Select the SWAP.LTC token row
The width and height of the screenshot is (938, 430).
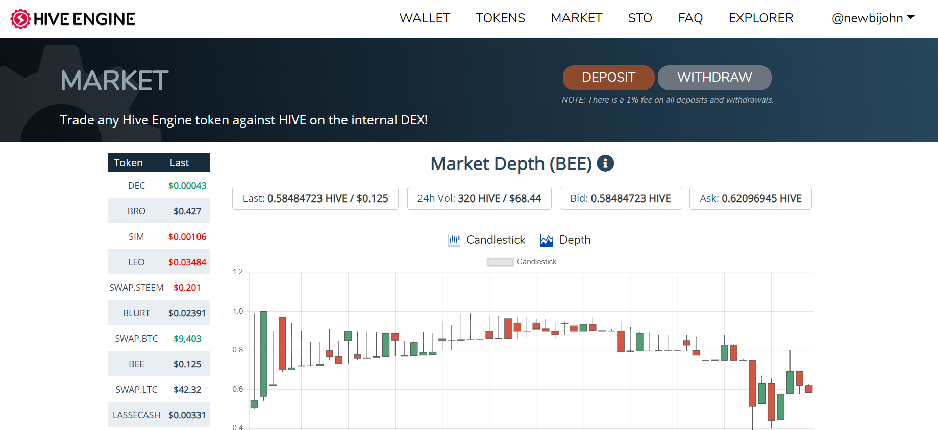pos(159,390)
